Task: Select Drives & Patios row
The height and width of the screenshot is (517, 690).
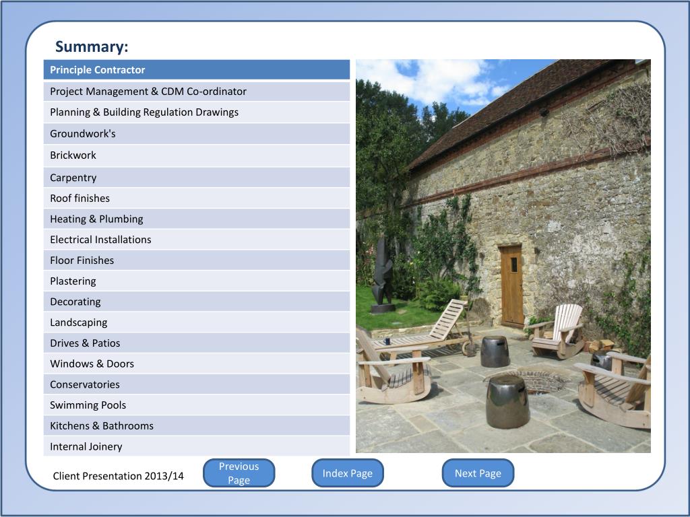Action: (x=197, y=343)
